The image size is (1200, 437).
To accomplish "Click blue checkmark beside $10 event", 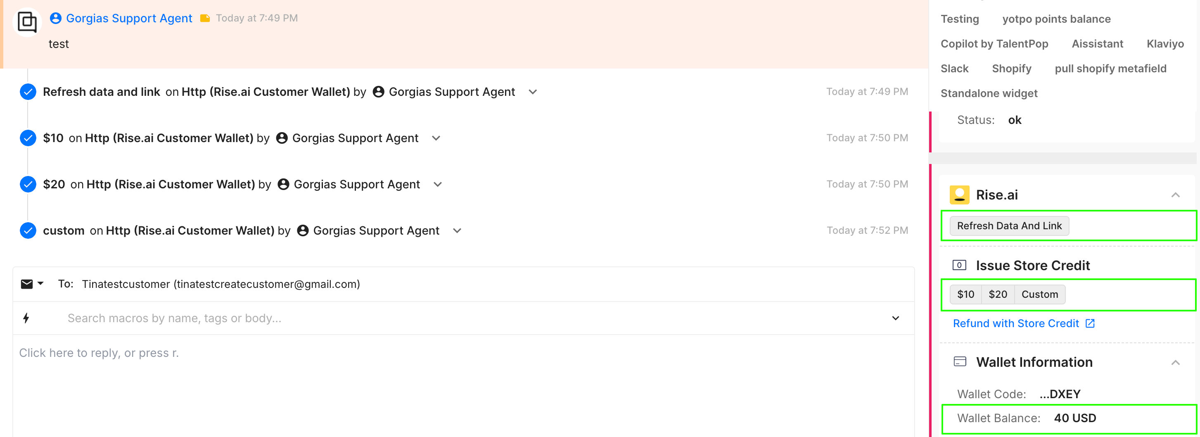I will 28,138.
